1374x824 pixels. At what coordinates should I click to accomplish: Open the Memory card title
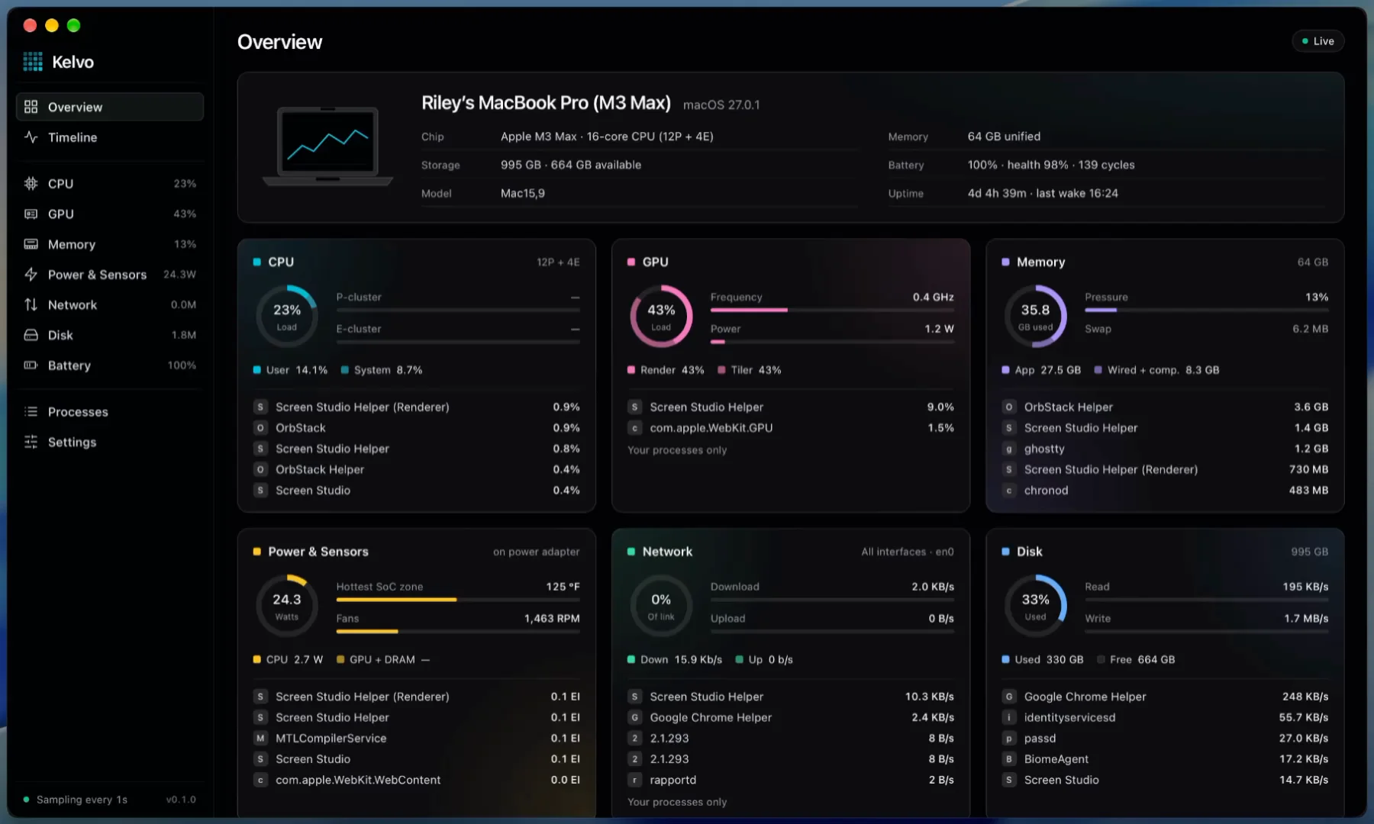(x=1040, y=262)
